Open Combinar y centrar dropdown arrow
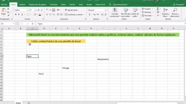 pyautogui.click(x=85, y=15)
